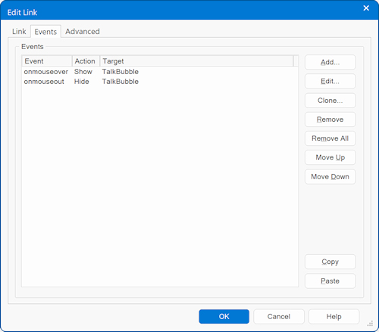
Task: Sort by the Action column header
Action: 86,61
